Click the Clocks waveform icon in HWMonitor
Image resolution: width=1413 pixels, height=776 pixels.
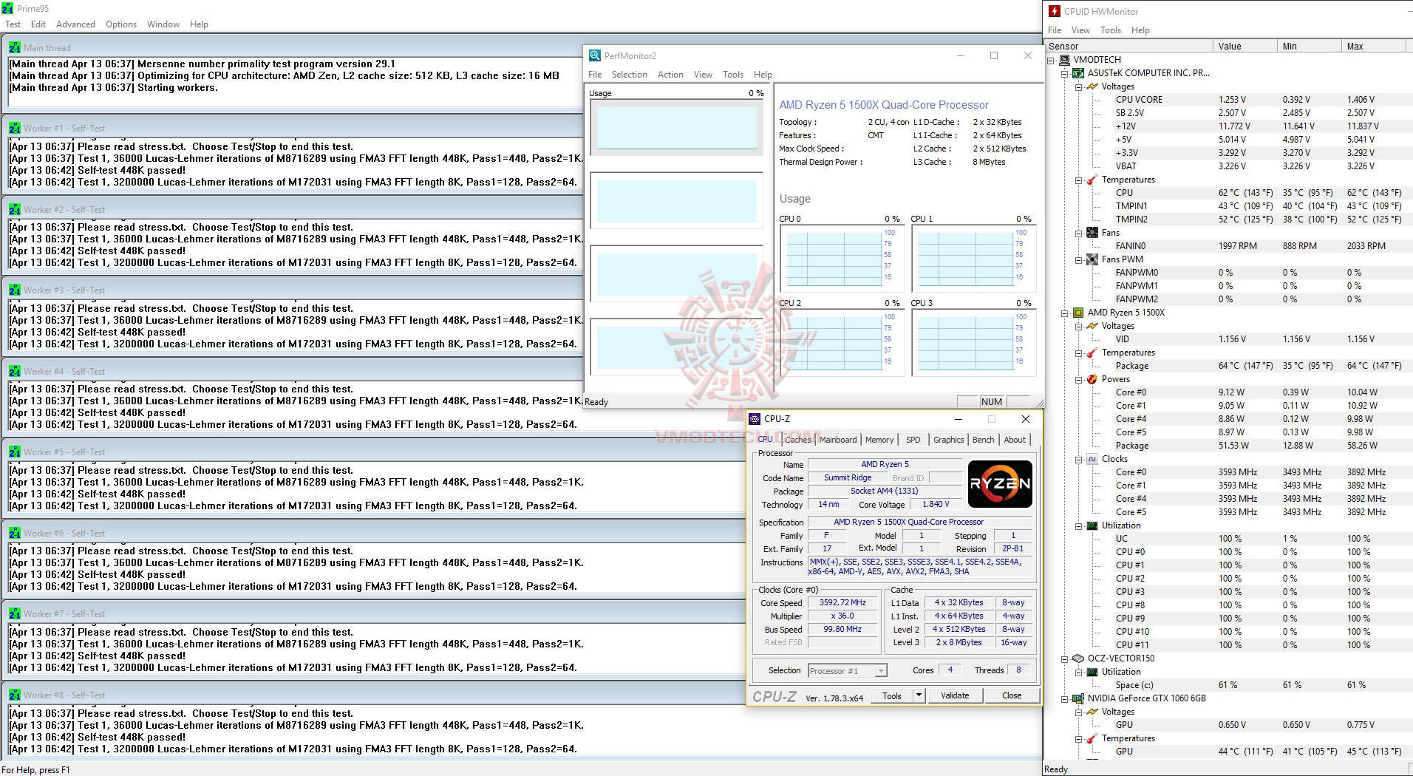(1092, 459)
